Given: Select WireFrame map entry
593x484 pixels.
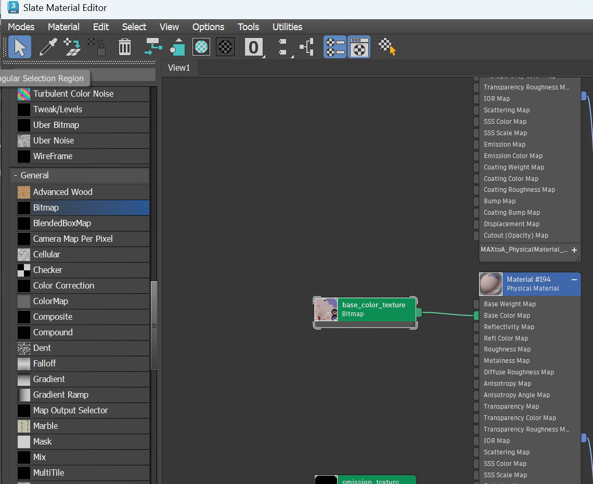Looking at the screenshot, I should [x=83, y=156].
